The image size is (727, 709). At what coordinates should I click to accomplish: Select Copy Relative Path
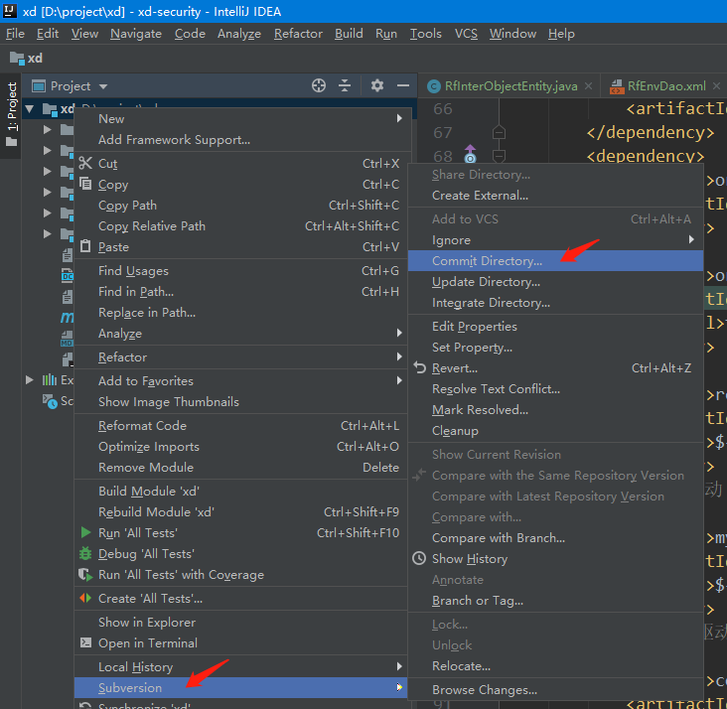[x=240, y=225]
